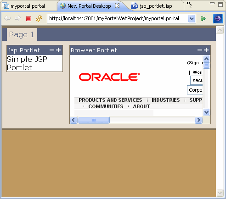Viewport: 226px width, 199px height.
Task: Select the Page 1 portal tab
Action: pyautogui.click(x=22, y=34)
